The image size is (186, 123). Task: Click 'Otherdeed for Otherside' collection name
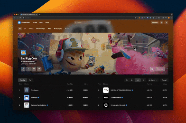(118, 105)
